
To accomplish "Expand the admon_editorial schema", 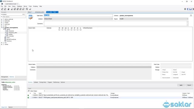I will tap(2, 19).
